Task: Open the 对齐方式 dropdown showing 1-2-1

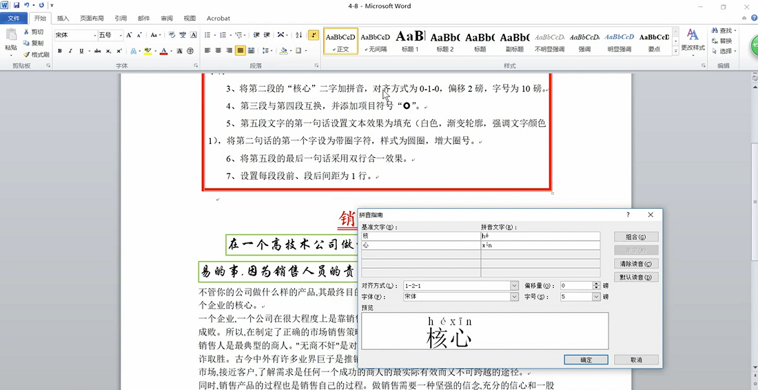Action: click(x=514, y=286)
